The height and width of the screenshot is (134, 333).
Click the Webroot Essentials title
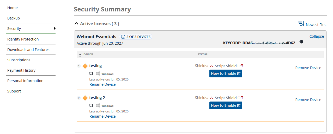click(x=96, y=37)
